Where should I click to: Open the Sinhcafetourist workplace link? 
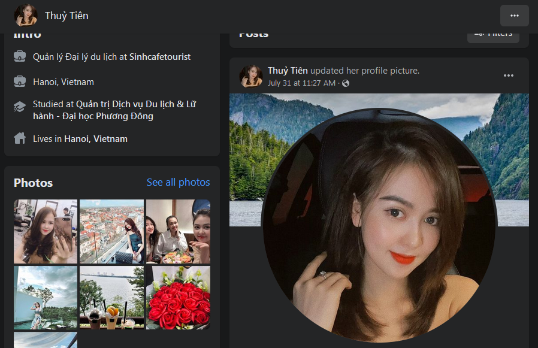(159, 57)
